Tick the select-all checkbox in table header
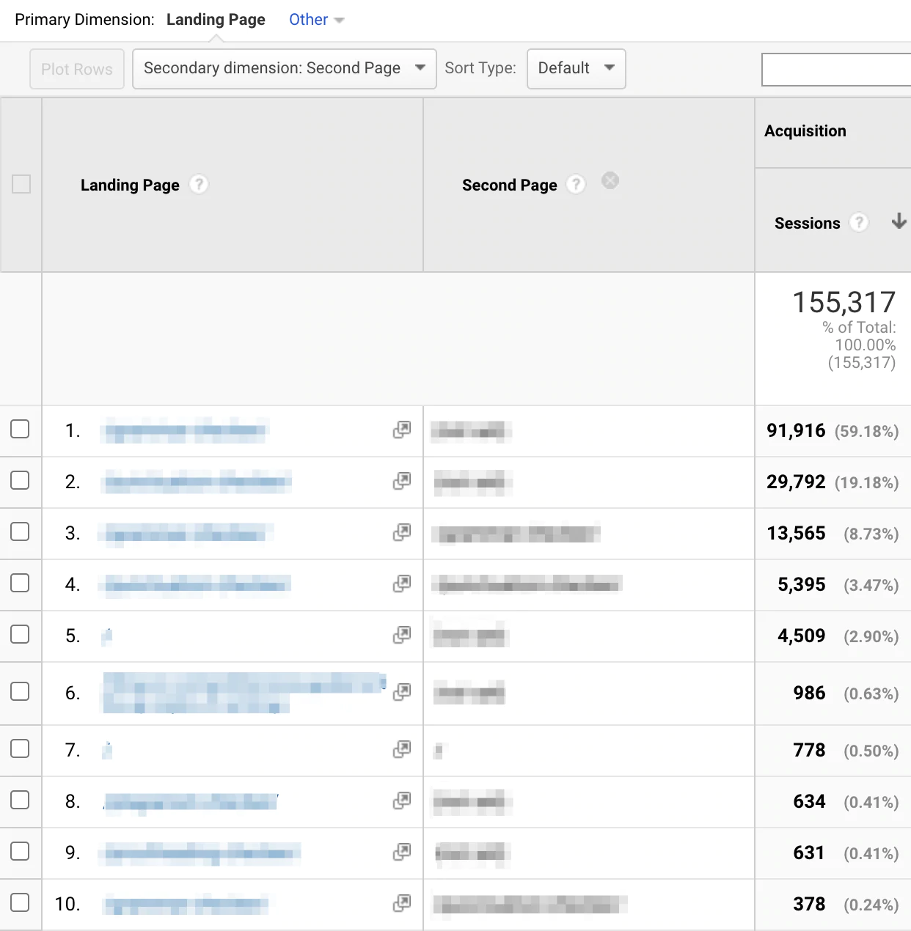Viewport: 911px width, 931px height. [21, 184]
